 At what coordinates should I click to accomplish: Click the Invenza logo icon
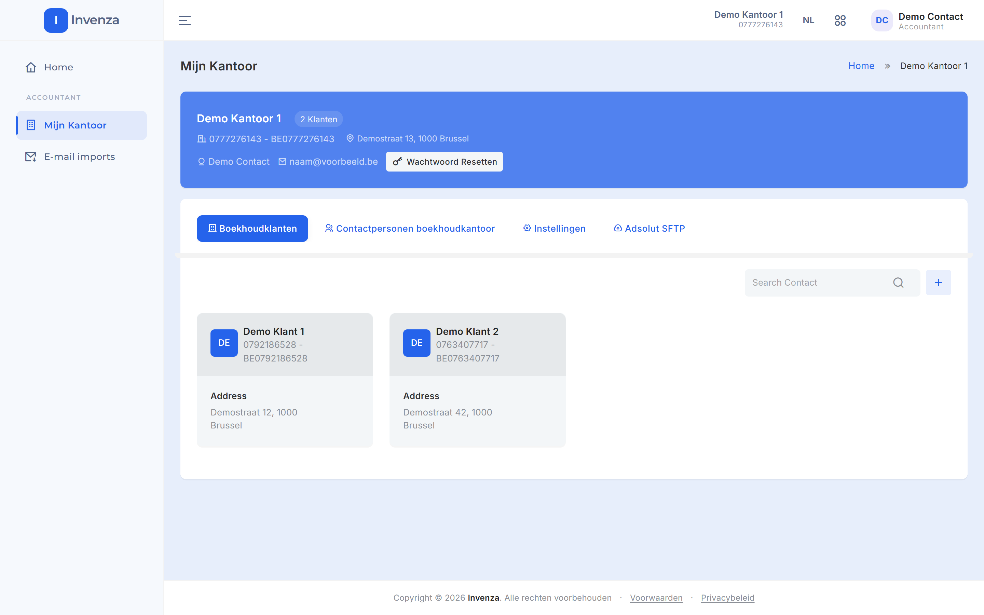56,20
